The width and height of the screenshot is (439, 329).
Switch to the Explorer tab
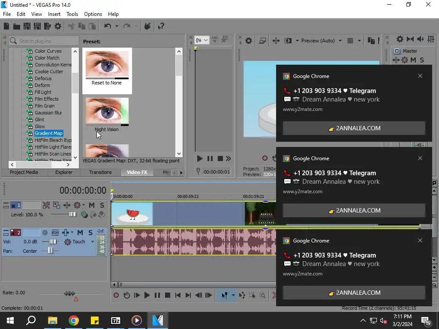(x=64, y=172)
